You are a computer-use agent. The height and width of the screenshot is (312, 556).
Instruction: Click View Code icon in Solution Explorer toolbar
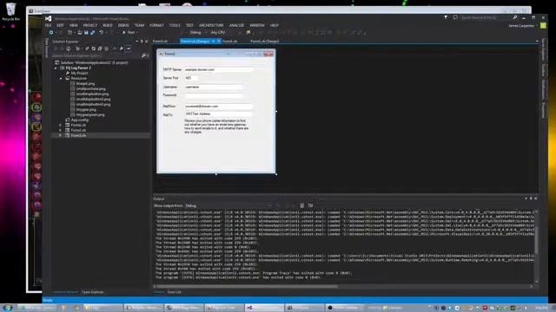[115, 49]
